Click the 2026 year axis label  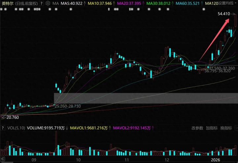click(x=216, y=160)
